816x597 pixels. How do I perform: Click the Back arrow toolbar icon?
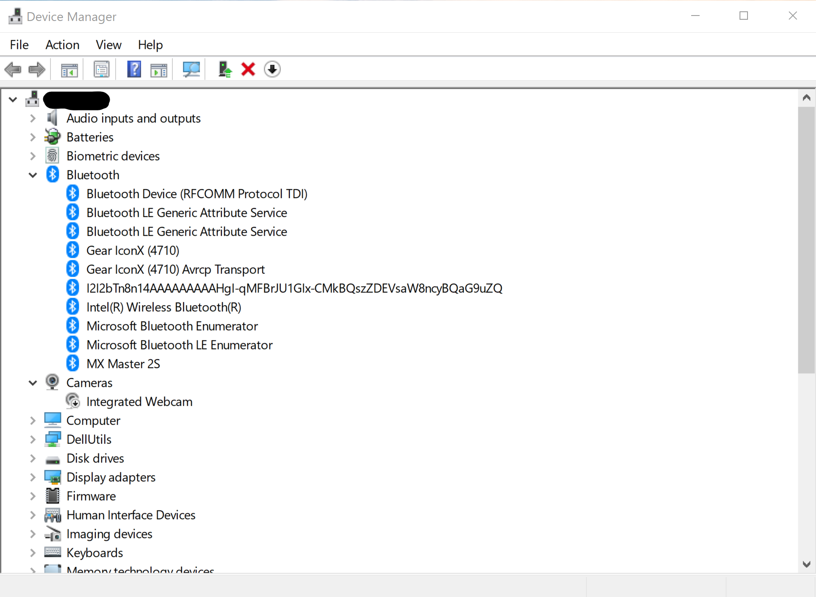(x=13, y=69)
